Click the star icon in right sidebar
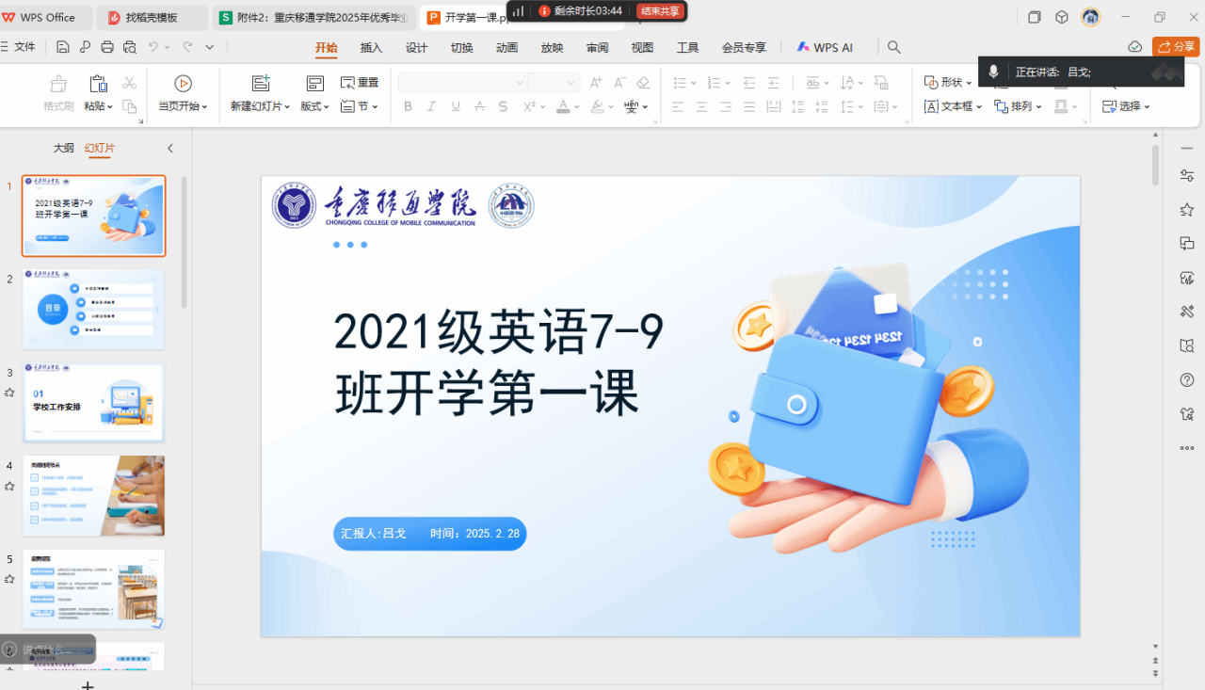This screenshot has height=690, width=1205. coord(1187,210)
